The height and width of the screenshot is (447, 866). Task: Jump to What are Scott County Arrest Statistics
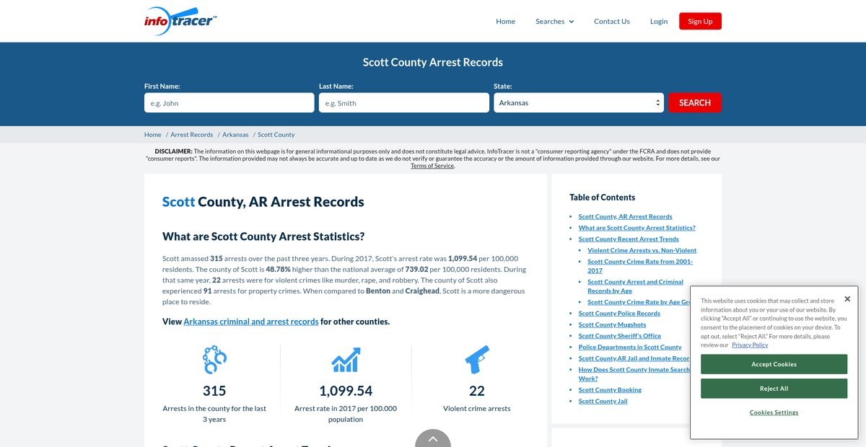coord(637,228)
